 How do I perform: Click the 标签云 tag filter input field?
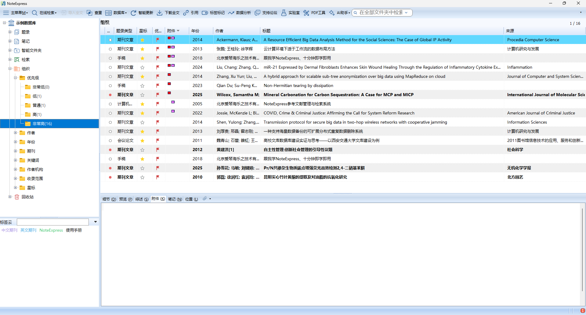tap(53, 222)
